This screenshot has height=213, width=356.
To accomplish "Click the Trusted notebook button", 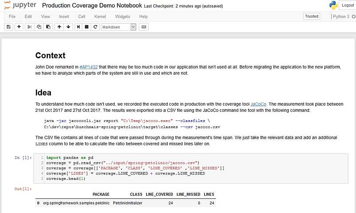I will pyautogui.click(x=312, y=16).
